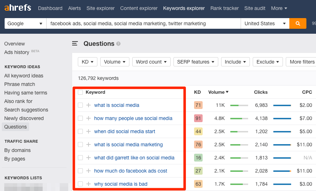Open 'what did garrett like on social media' link
The width and height of the screenshot is (316, 191).
[134, 158]
